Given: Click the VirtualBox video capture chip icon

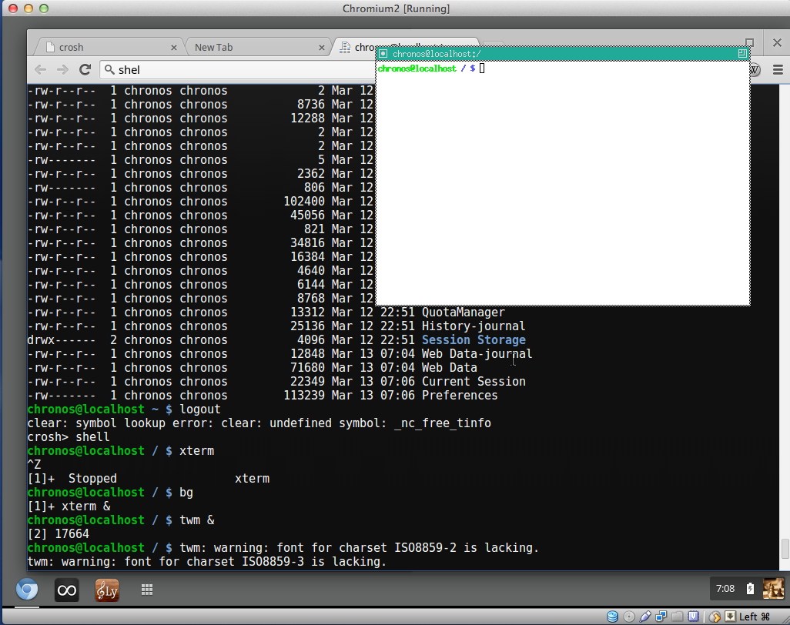Looking at the screenshot, I should (x=694, y=617).
